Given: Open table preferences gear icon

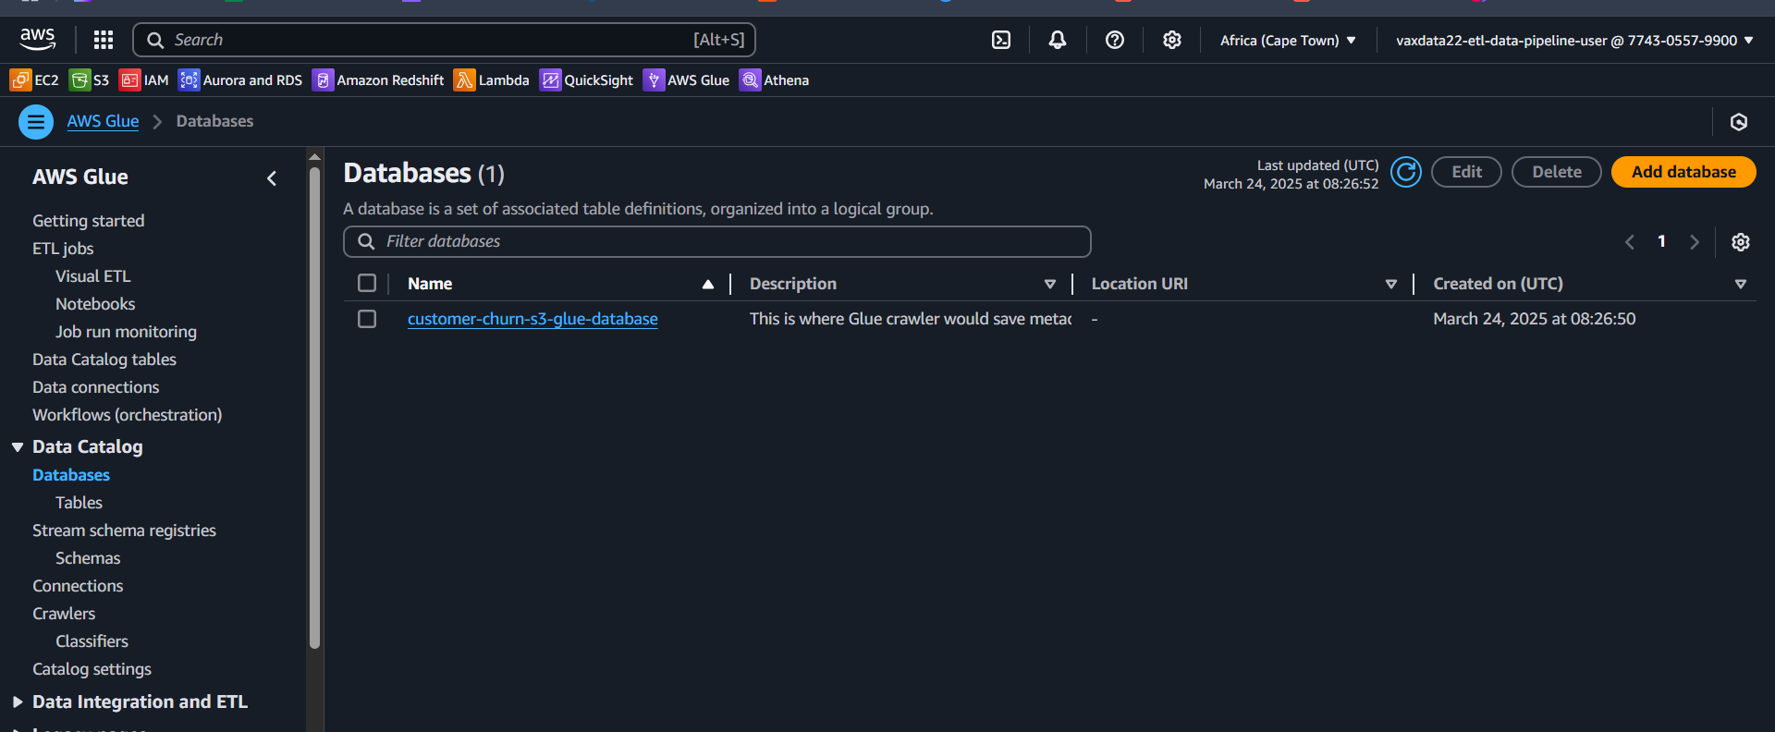Looking at the screenshot, I should [x=1741, y=242].
